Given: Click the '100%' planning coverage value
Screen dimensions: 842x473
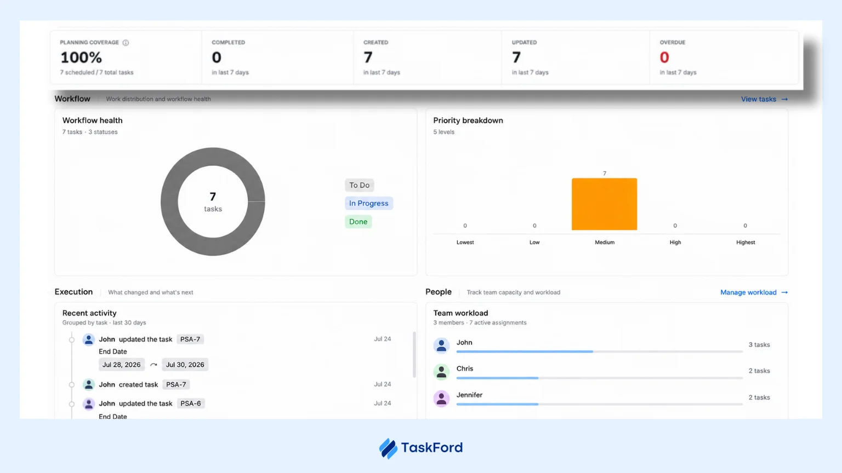Looking at the screenshot, I should point(81,57).
